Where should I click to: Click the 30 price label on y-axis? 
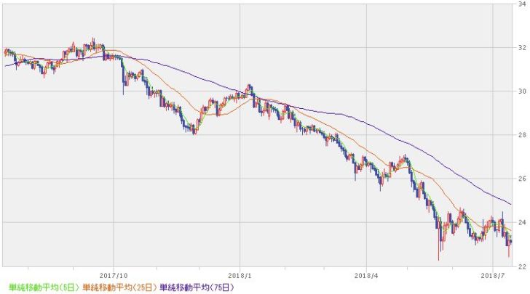(521, 91)
